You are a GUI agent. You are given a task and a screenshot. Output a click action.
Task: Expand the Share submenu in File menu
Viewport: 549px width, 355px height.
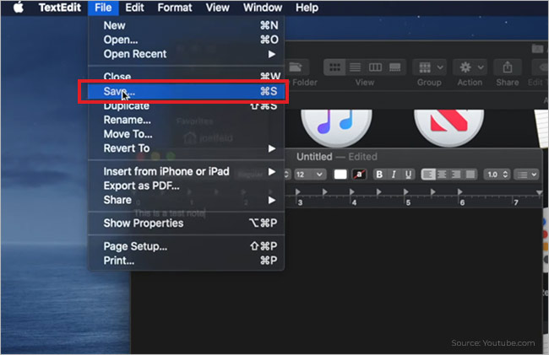coord(187,200)
